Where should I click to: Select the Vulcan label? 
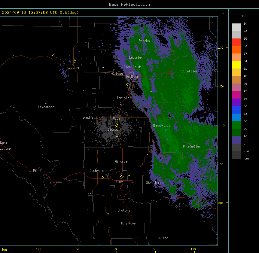click(163, 238)
